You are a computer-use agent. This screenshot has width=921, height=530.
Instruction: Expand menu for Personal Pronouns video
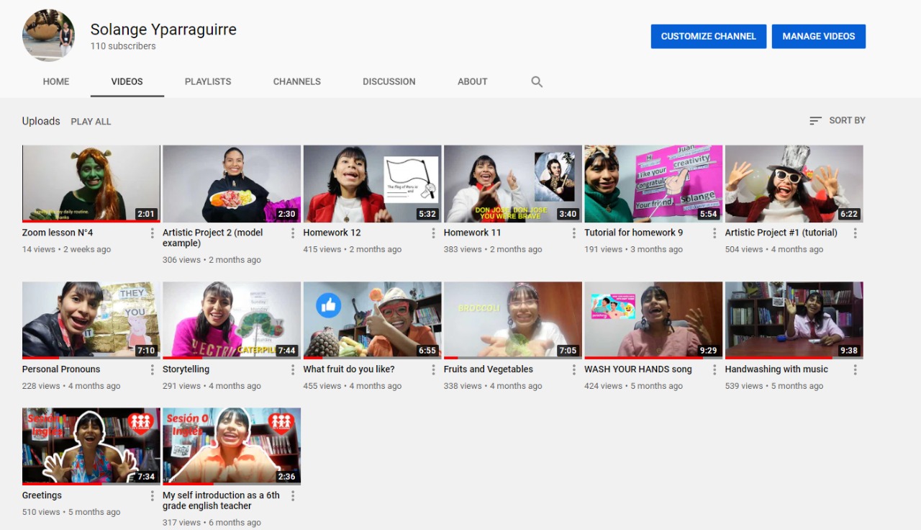(153, 370)
